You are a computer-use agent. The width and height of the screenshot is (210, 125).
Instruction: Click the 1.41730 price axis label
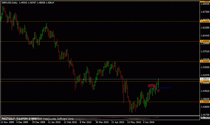pyautogui.click(x=205, y=115)
